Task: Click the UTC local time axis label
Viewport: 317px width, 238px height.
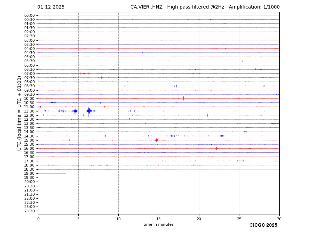Action: pyautogui.click(x=19, y=113)
